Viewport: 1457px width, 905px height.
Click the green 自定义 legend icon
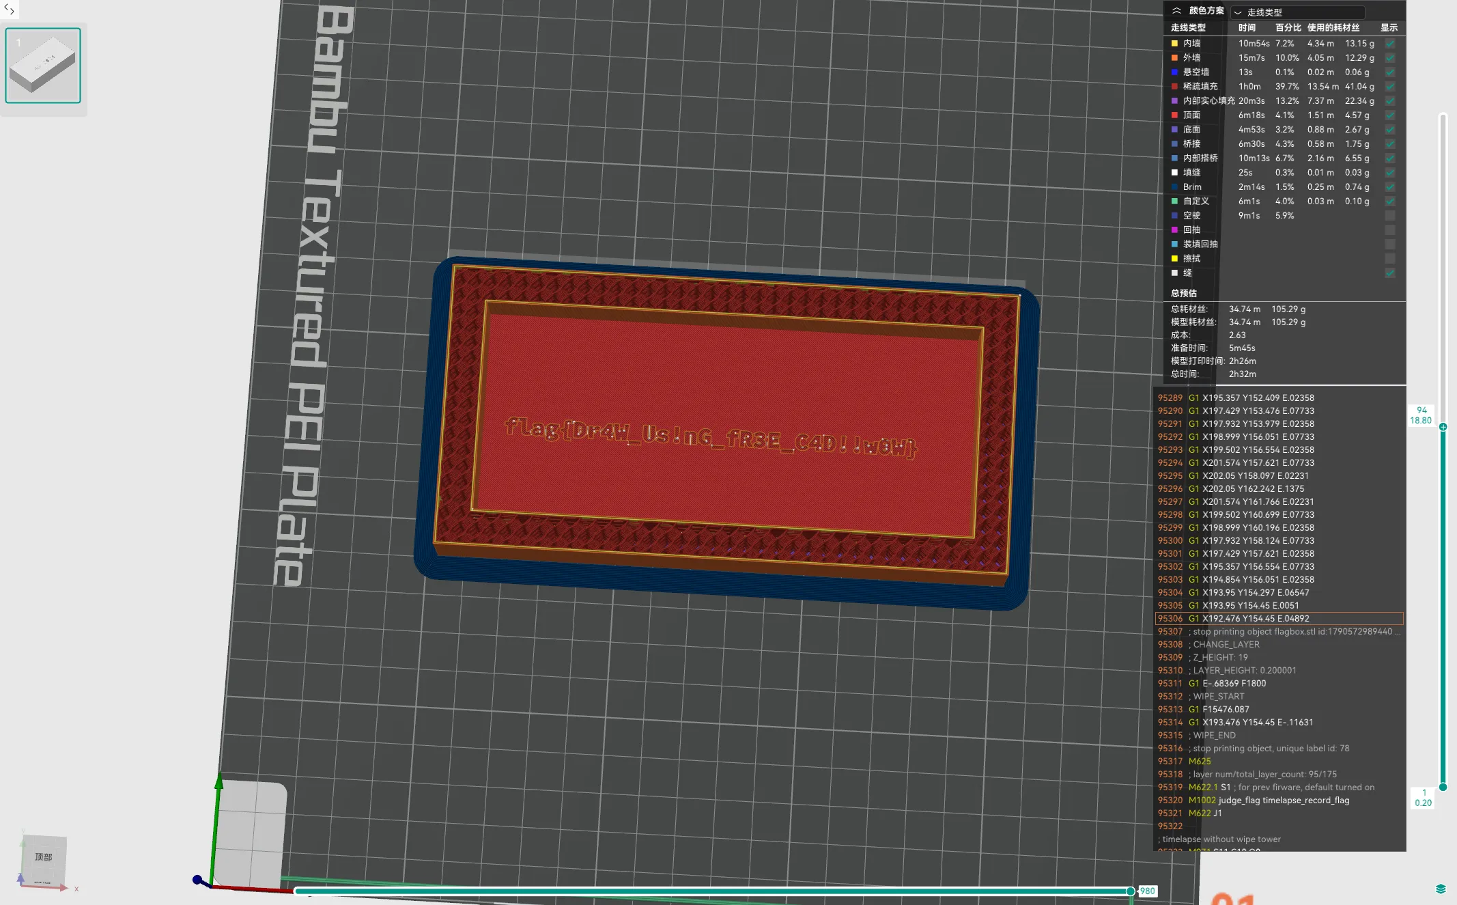pos(1174,201)
